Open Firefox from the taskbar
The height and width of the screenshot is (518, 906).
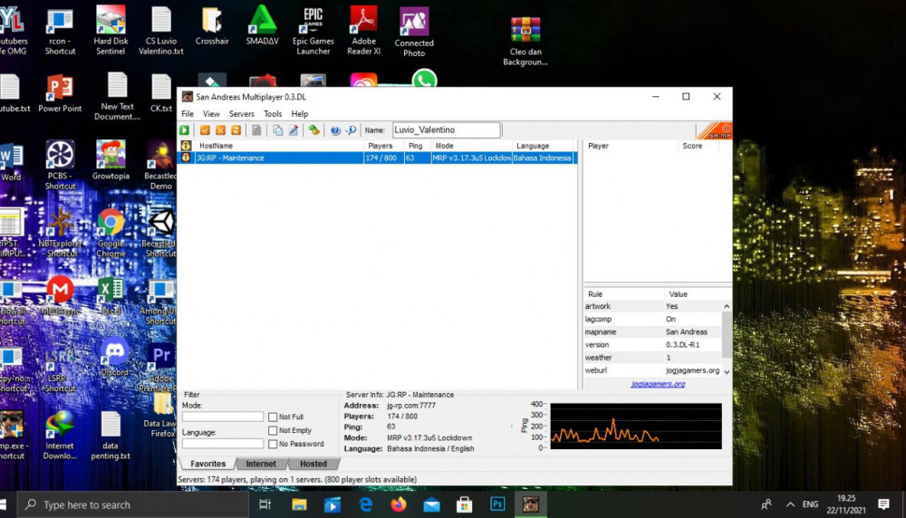point(398,504)
